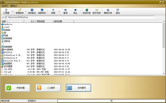Expand the 工具箱 dropdown arrow
Viewport: 166px width, 103px height.
coord(12,11)
